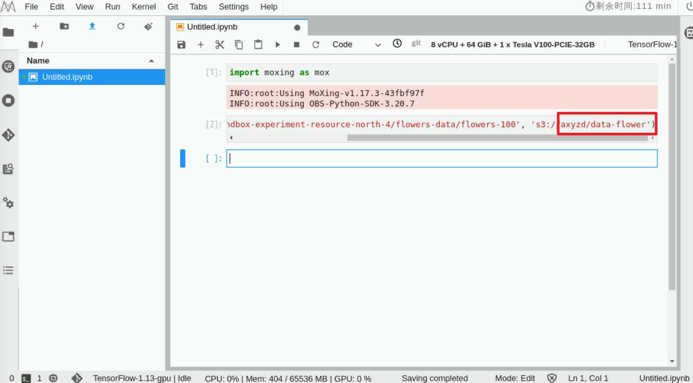The image size is (693, 383).
Task: Close the Untitled.ipynb tab via its dot
Action: [297, 28]
